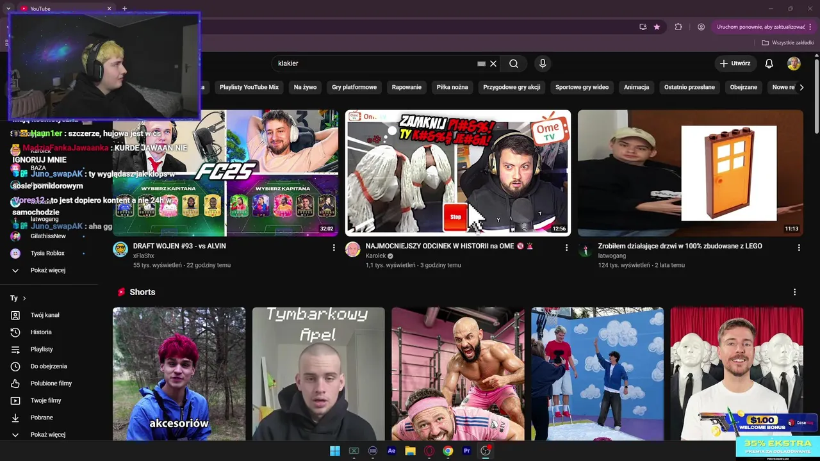This screenshot has width=820, height=461.
Task: Open Tysia Roblox subscription in sidebar
Action: click(x=49, y=254)
